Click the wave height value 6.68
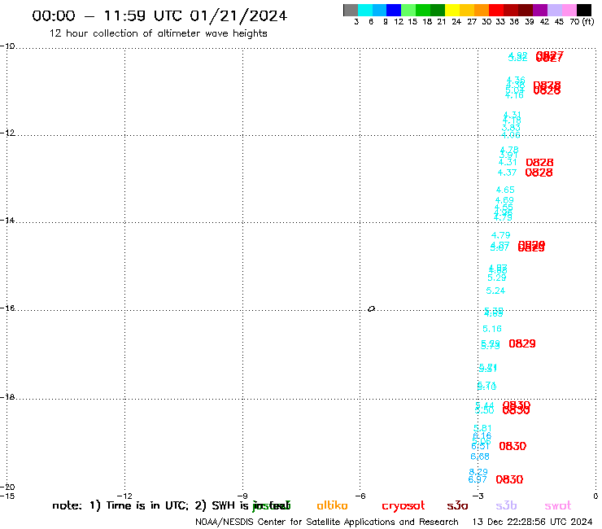602x529 pixels. pyautogui.click(x=480, y=457)
